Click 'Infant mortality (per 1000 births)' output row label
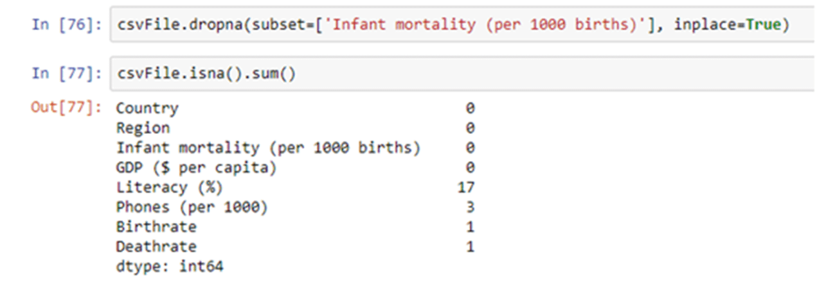The height and width of the screenshot is (295, 817). pos(267,147)
